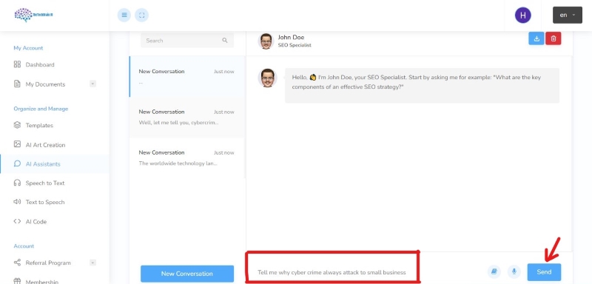Viewport: 592px width, 284px height.
Task: Click John Doe name in header
Action: pyautogui.click(x=291, y=37)
